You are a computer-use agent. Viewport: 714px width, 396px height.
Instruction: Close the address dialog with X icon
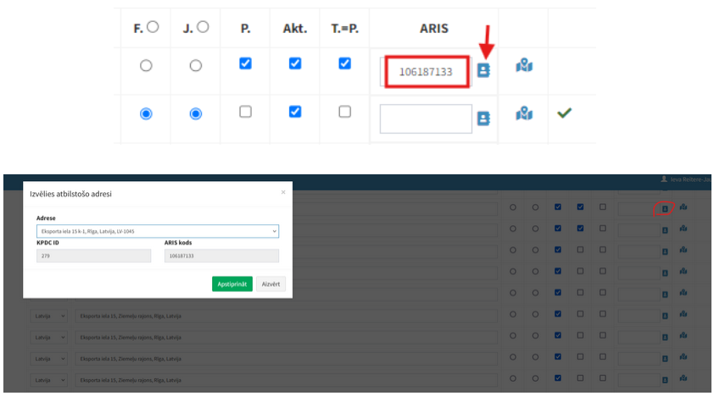[283, 192]
